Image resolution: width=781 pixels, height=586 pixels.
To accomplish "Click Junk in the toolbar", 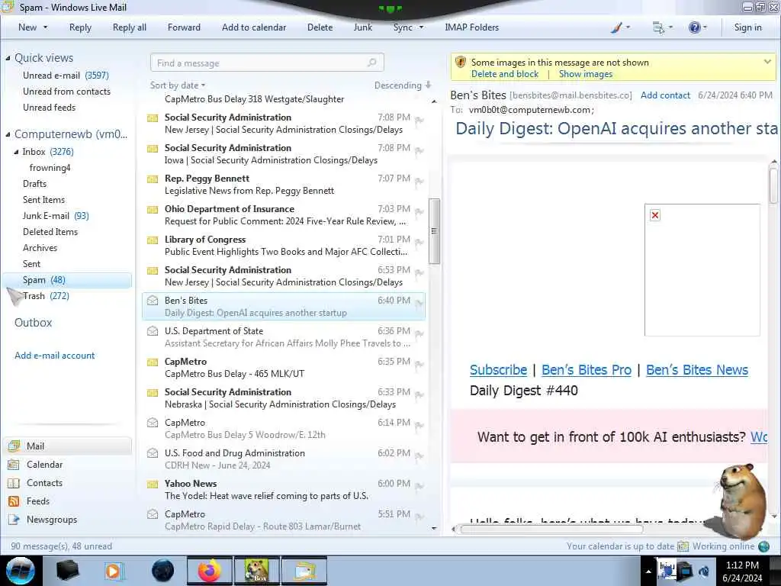I will [x=362, y=27].
